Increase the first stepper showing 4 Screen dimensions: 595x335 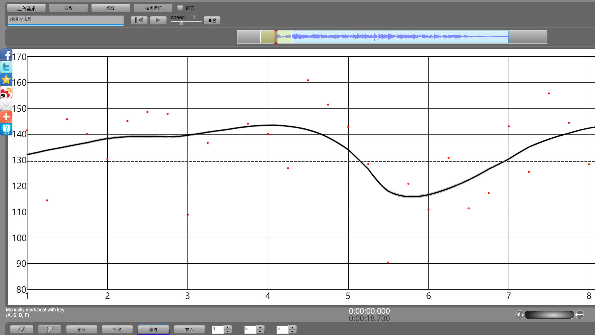point(228,327)
